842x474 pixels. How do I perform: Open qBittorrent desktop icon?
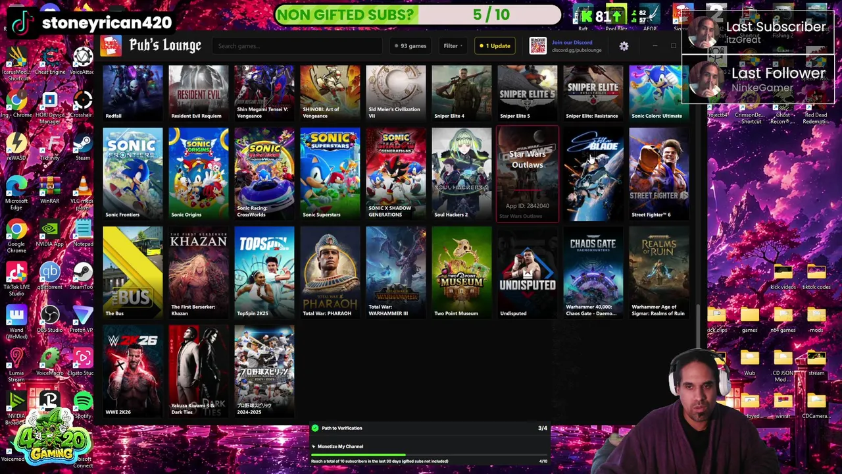tap(49, 276)
